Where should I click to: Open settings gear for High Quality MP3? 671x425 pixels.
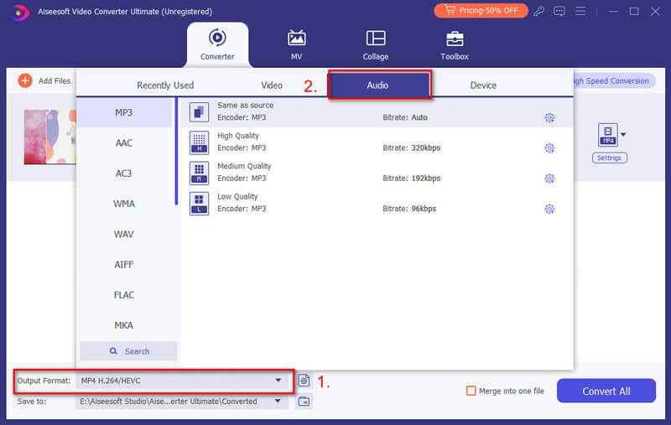pyautogui.click(x=549, y=148)
